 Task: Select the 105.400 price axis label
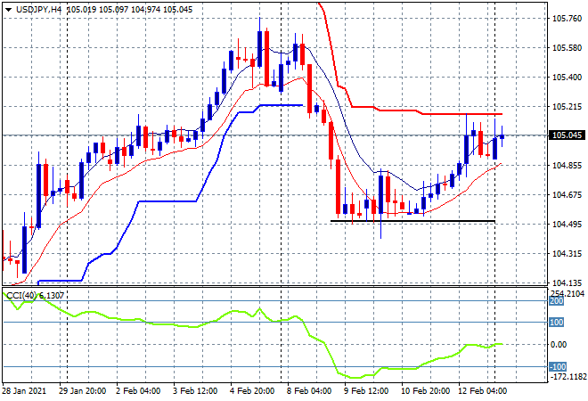tap(567, 78)
